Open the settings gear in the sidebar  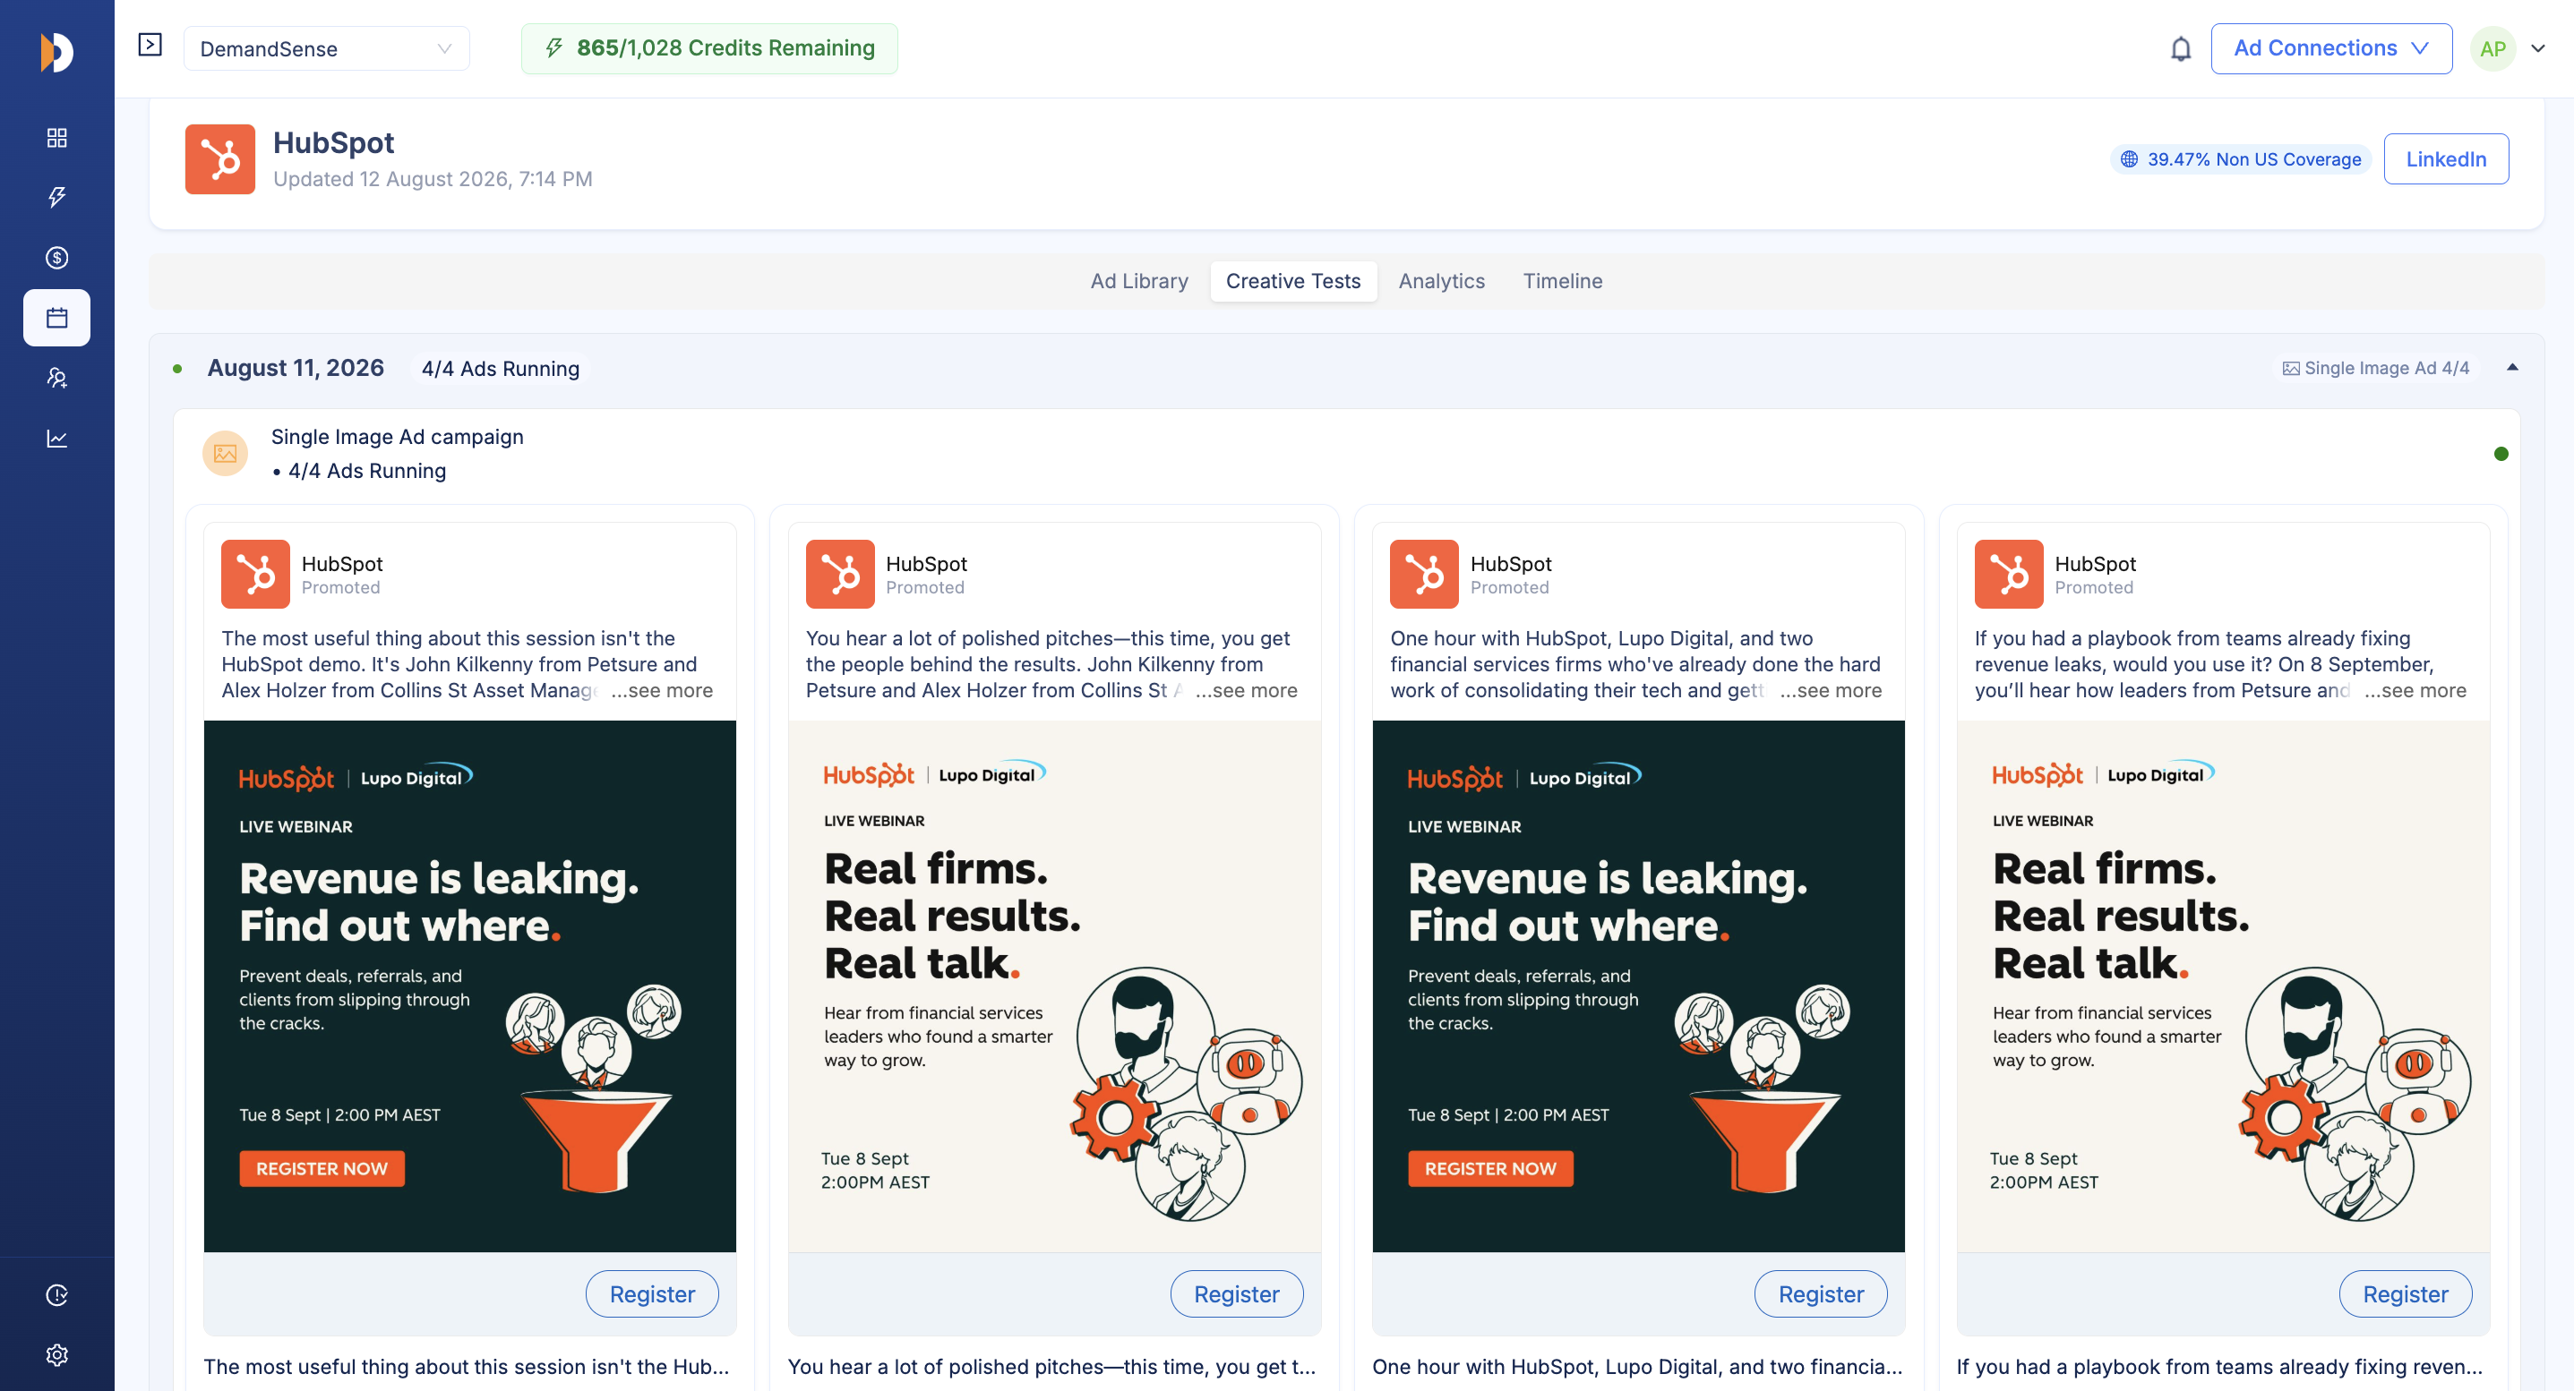(57, 1355)
